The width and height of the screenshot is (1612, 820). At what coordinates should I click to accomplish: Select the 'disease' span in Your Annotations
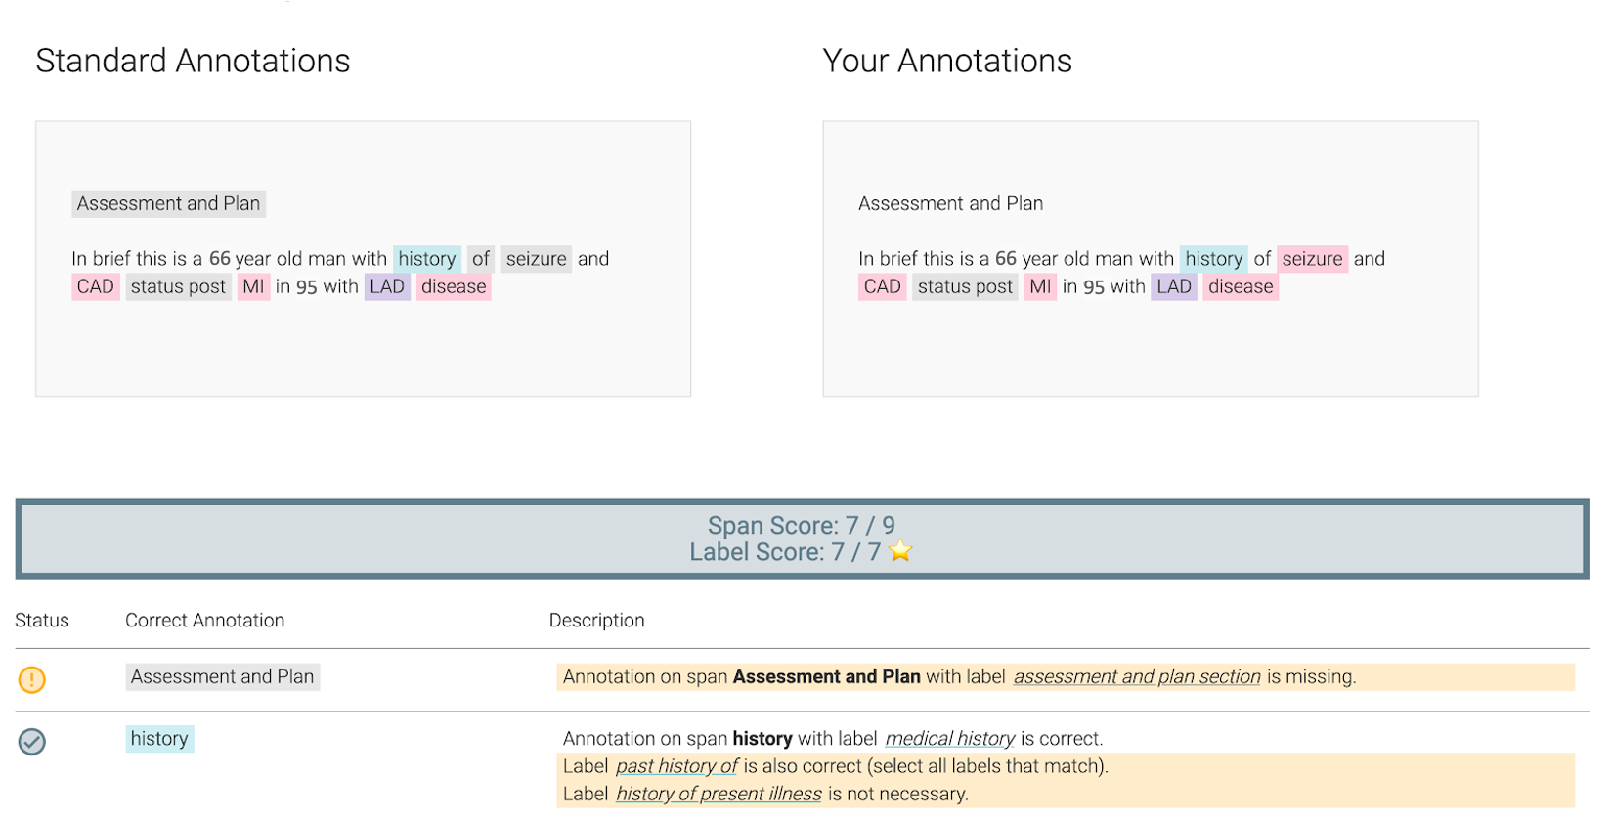pos(1241,286)
